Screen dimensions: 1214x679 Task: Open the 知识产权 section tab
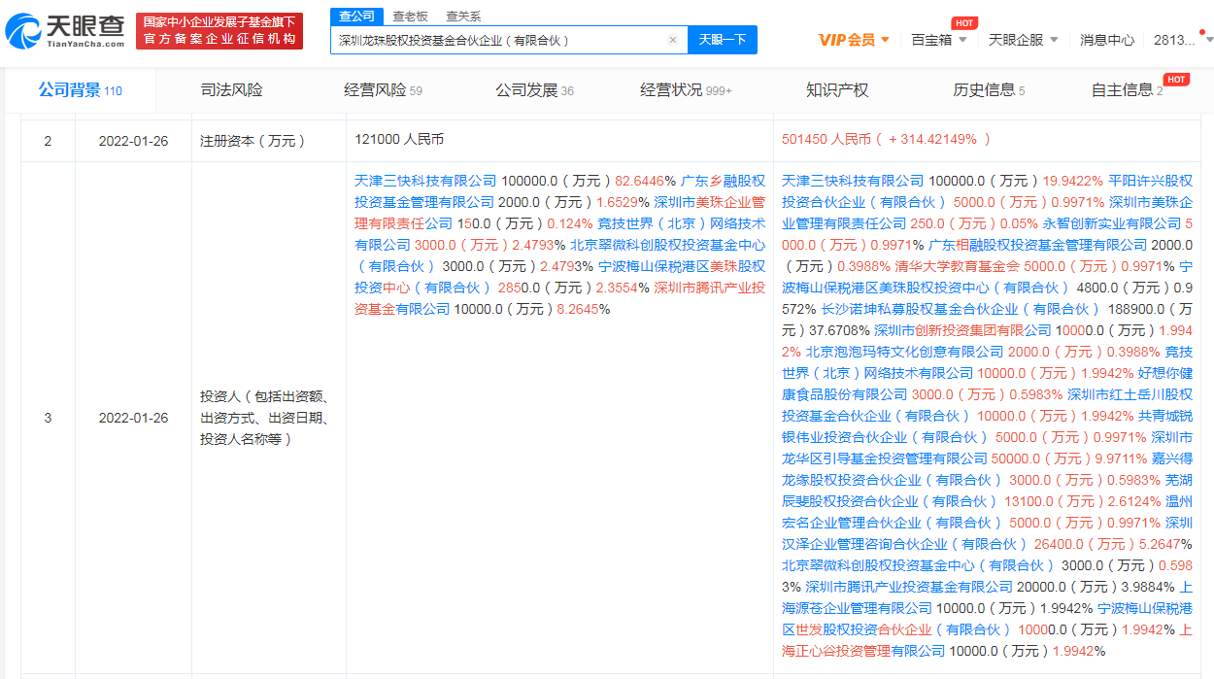click(836, 90)
